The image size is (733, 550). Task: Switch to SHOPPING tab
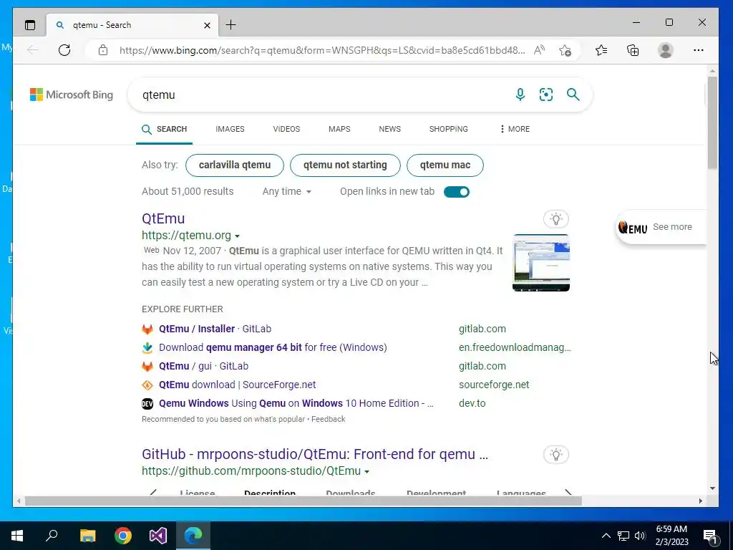pos(448,129)
